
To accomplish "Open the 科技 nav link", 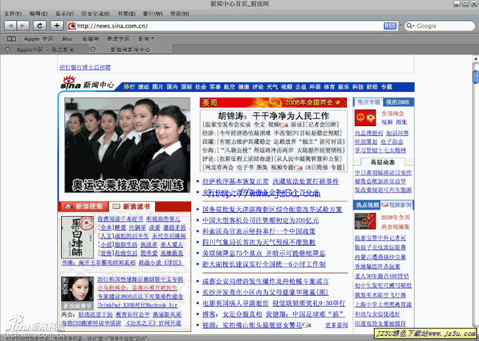I will tap(358, 87).
